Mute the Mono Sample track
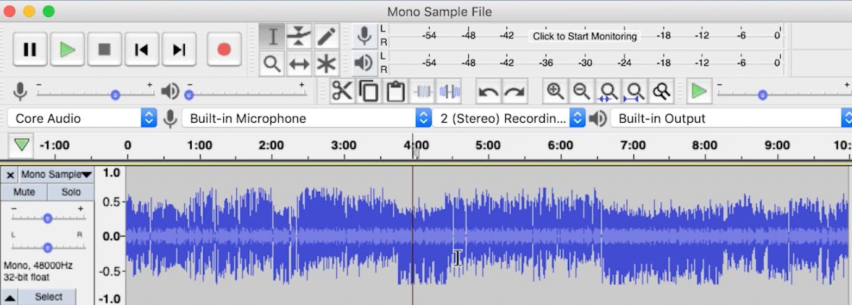852x305 pixels. point(24,192)
